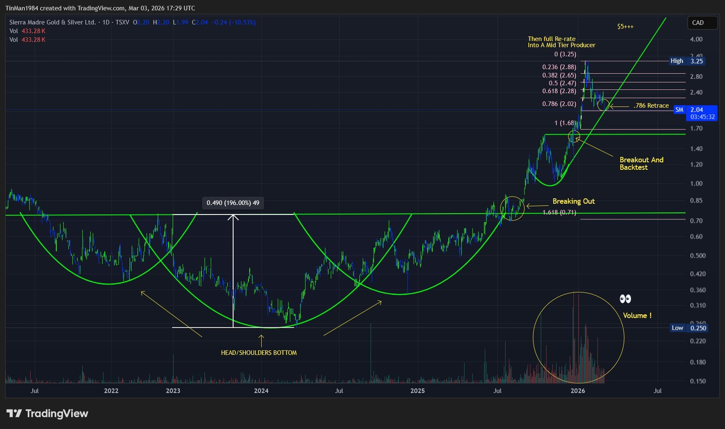Click the 0.420 price axis value
Image resolution: width=725 pixels, height=429 pixels.
coord(698,274)
